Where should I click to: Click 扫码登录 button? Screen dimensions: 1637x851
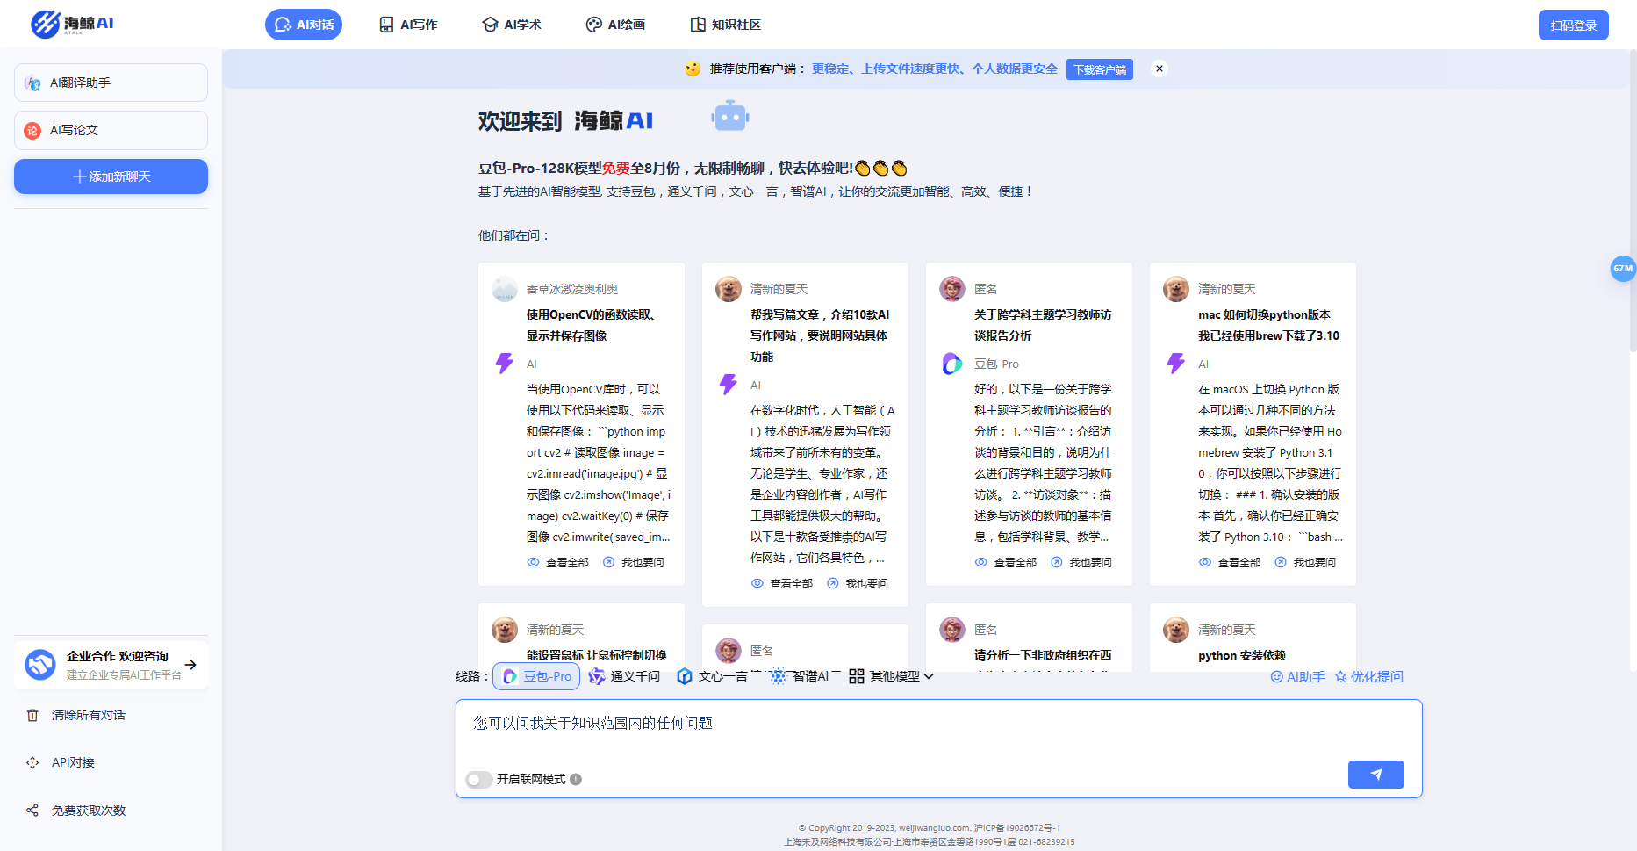pos(1573,25)
